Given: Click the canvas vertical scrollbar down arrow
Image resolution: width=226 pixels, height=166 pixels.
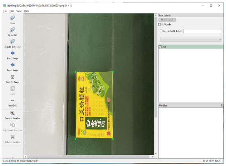Looking at the screenshot, I should coord(156,154).
